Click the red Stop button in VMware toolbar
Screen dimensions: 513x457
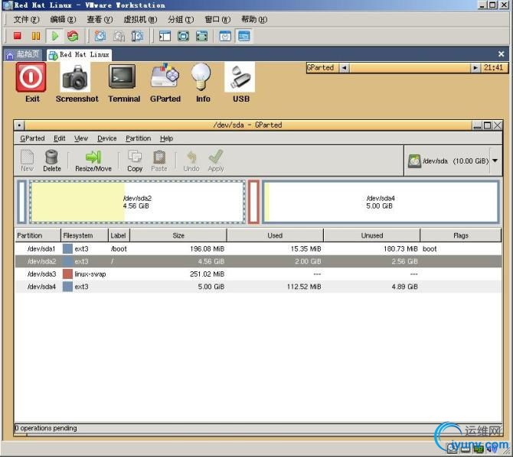18,36
